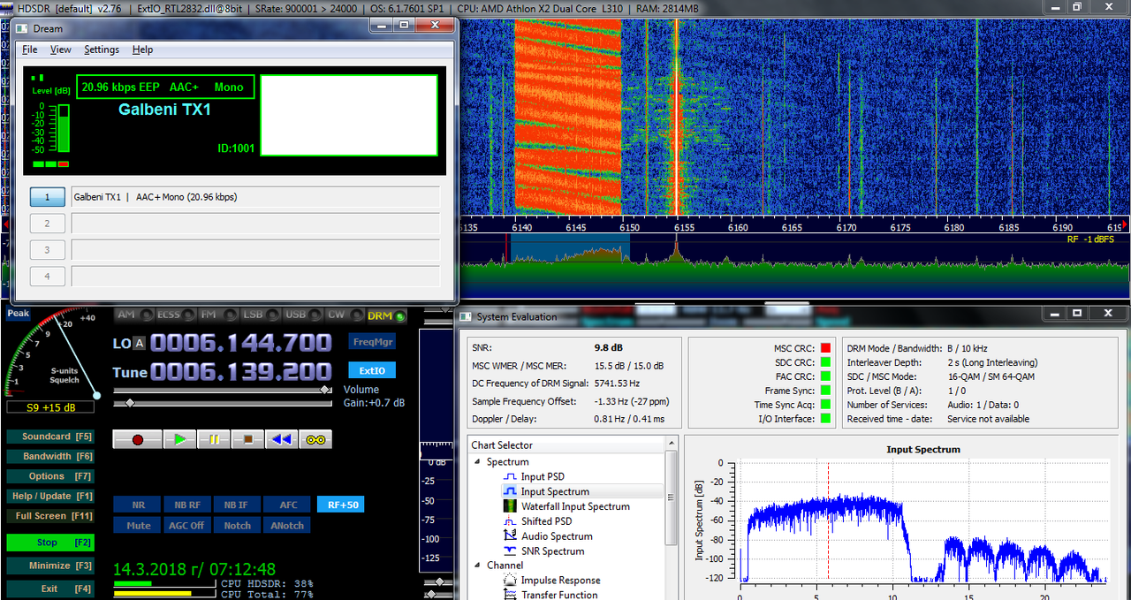Click the brown stop playback button
Viewport: 1131px width, 600px height.
pos(247,439)
